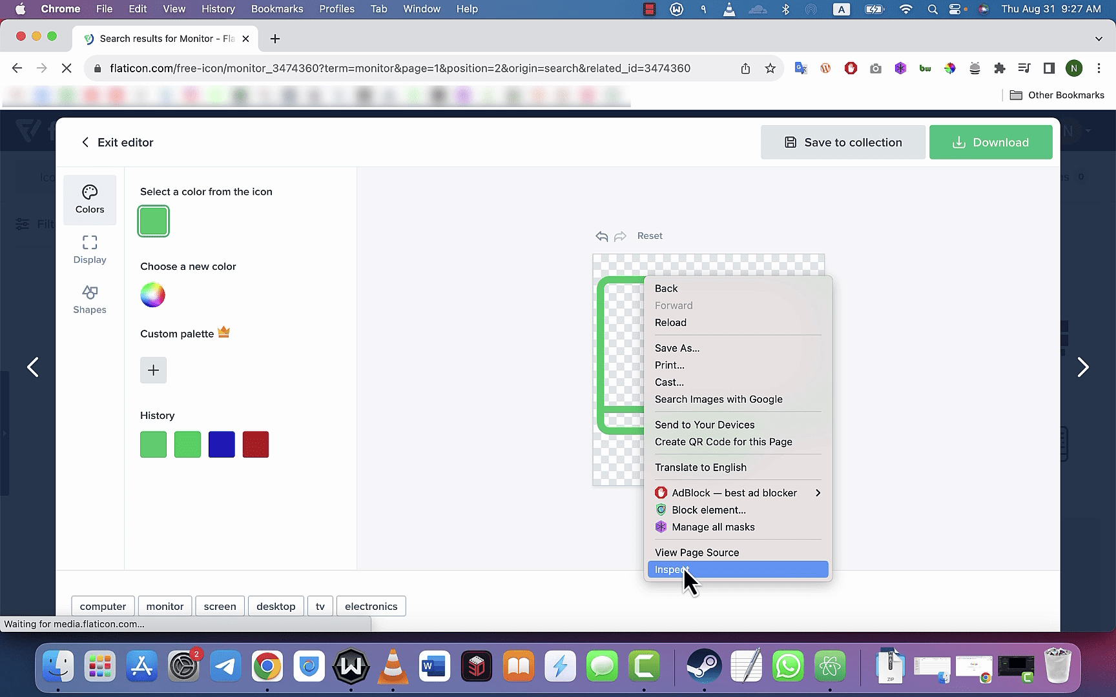Add a color to Custom palette
Image resolution: width=1116 pixels, height=697 pixels.
coord(154,370)
